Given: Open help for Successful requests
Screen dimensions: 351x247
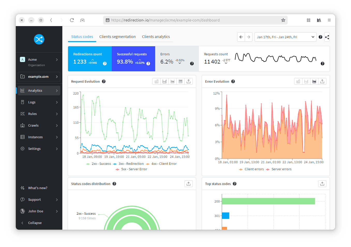Looking at the screenshot, I should click(x=148, y=64).
